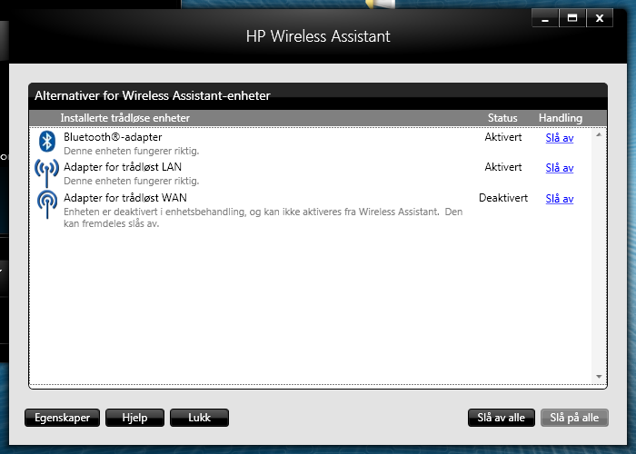Select the Bluetooth®-adapter row

tap(312, 143)
